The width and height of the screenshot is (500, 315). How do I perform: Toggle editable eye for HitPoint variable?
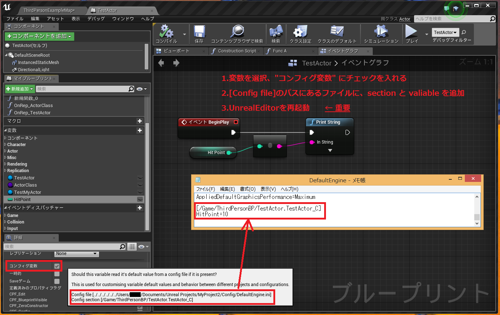(140, 200)
